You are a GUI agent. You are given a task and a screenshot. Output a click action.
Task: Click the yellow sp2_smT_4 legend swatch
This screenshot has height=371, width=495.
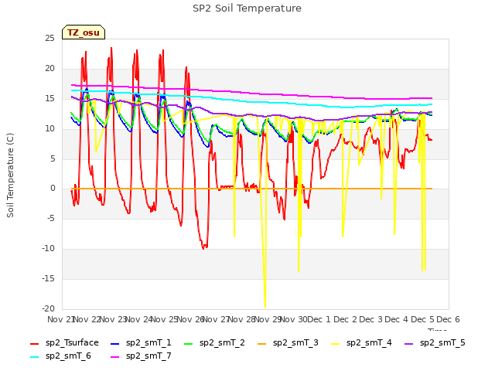(336, 343)
